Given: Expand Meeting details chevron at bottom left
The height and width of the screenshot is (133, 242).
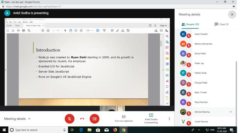Looking at the screenshot, I should tap(29, 119).
